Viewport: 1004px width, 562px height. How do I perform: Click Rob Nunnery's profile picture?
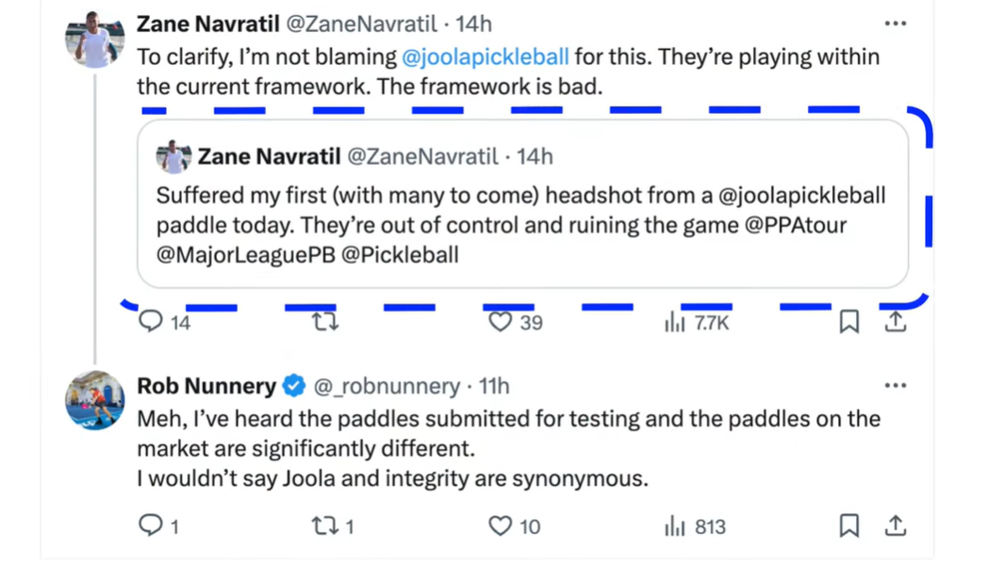coord(94,401)
